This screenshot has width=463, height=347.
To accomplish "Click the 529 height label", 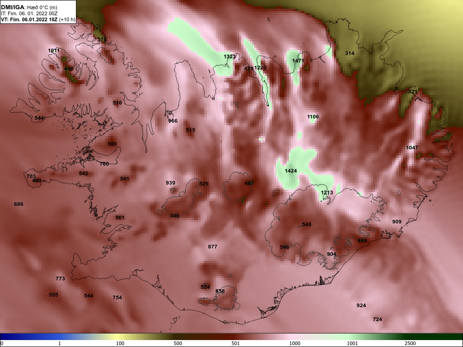I will pyautogui.click(x=204, y=184).
